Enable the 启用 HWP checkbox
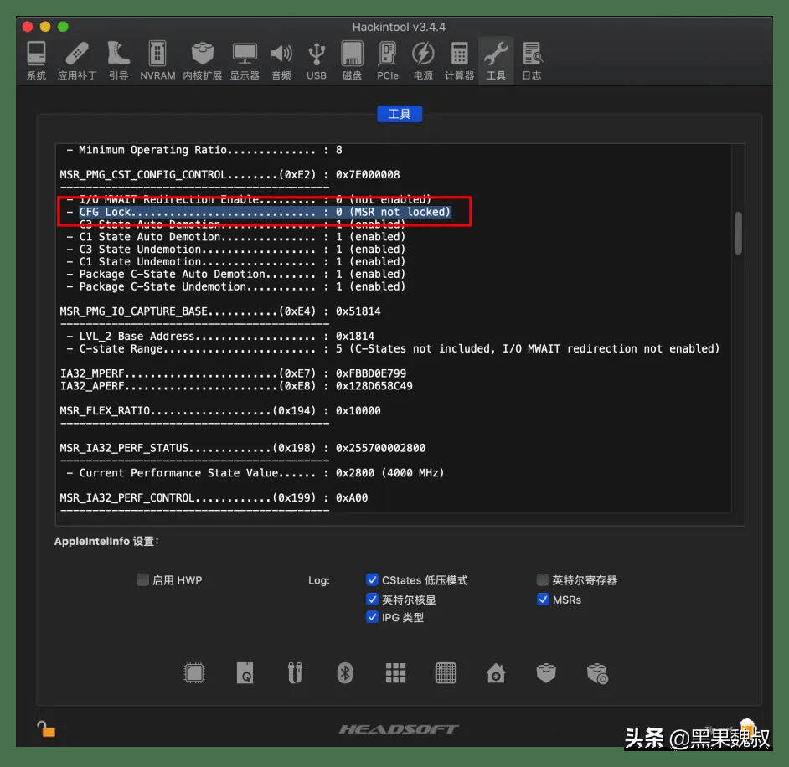Screen dimensions: 789x767 pos(143,580)
